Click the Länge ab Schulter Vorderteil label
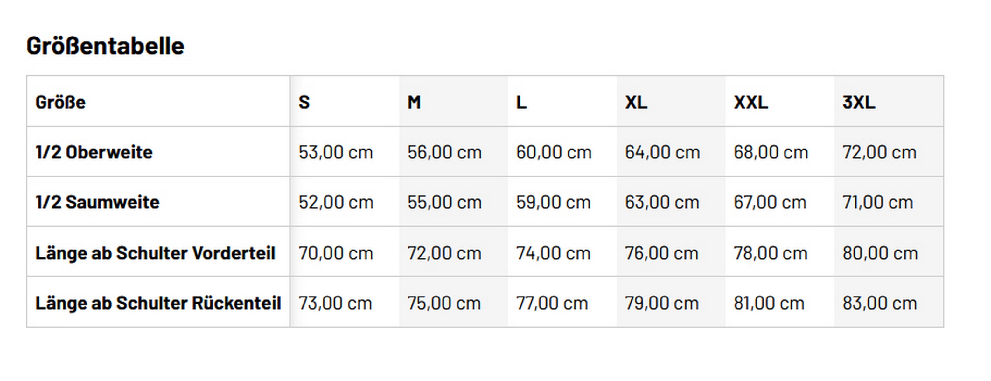Screen dimensions: 991x381 pos(155,253)
